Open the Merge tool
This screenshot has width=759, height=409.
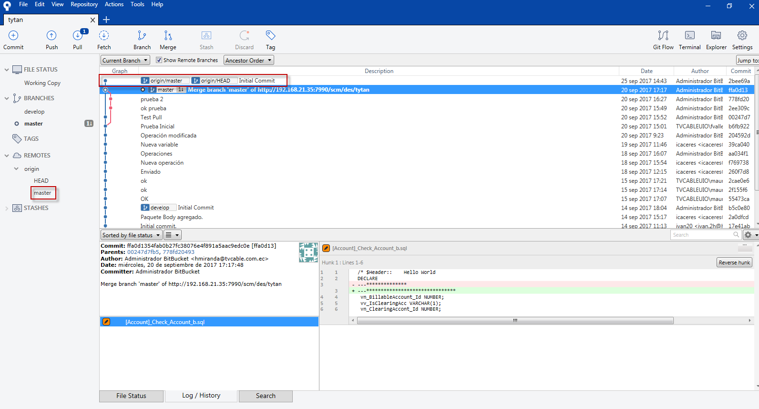point(168,35)
